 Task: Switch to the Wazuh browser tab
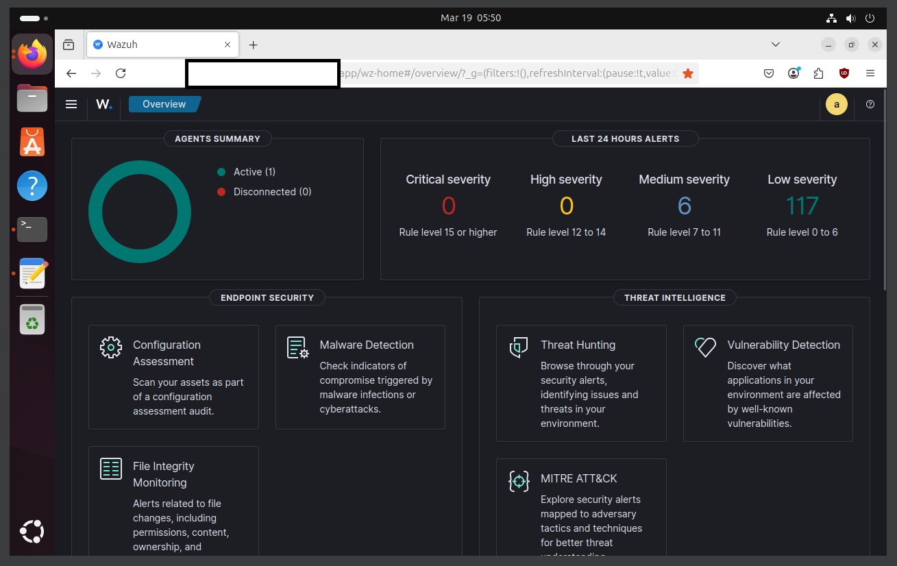coord(163,45)
